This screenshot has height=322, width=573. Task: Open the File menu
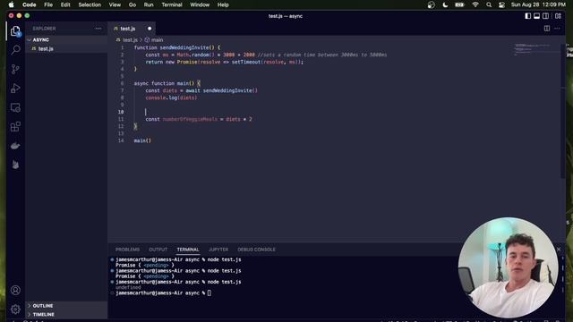(48, 4)
